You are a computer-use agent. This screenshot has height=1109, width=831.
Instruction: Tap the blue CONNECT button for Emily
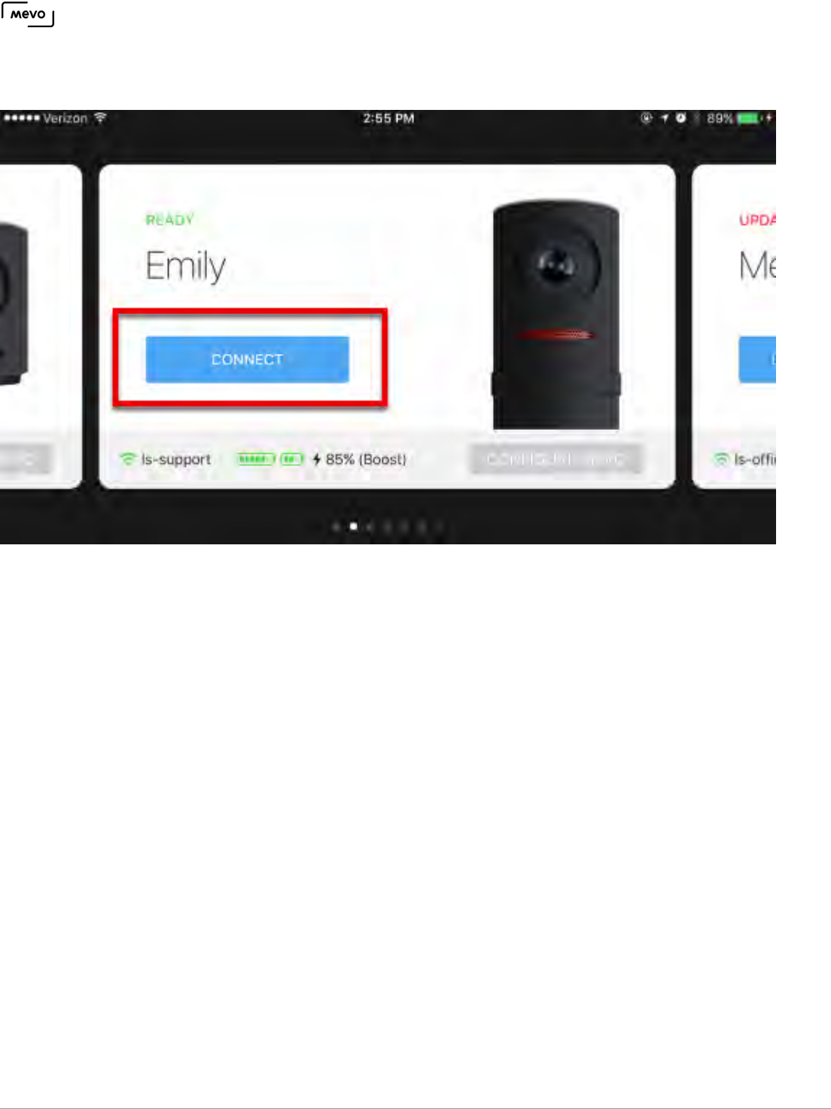[x=247, y=359]
